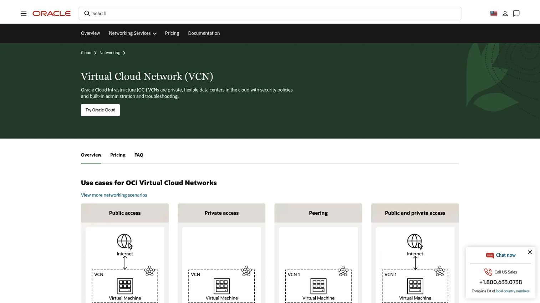The image size is (540, 303).
Task: Click the Call US Sales phone icon
Action: click(488, 272)
